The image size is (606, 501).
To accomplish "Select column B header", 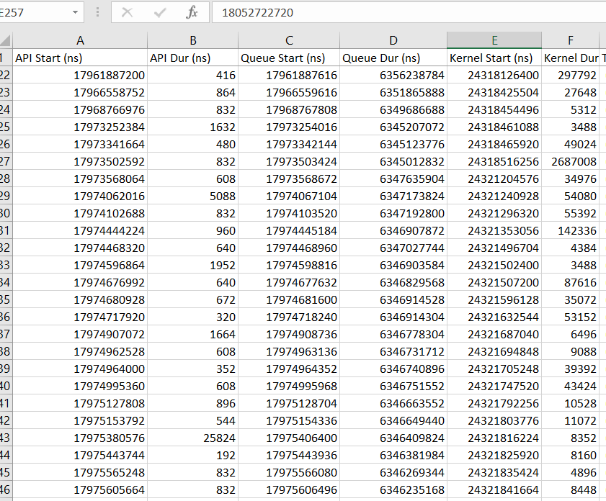I will (x=193, y=40).
